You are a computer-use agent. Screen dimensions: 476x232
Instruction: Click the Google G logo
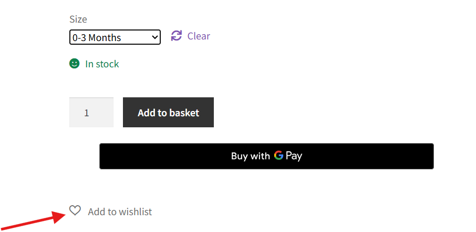[x=278, y=156]
